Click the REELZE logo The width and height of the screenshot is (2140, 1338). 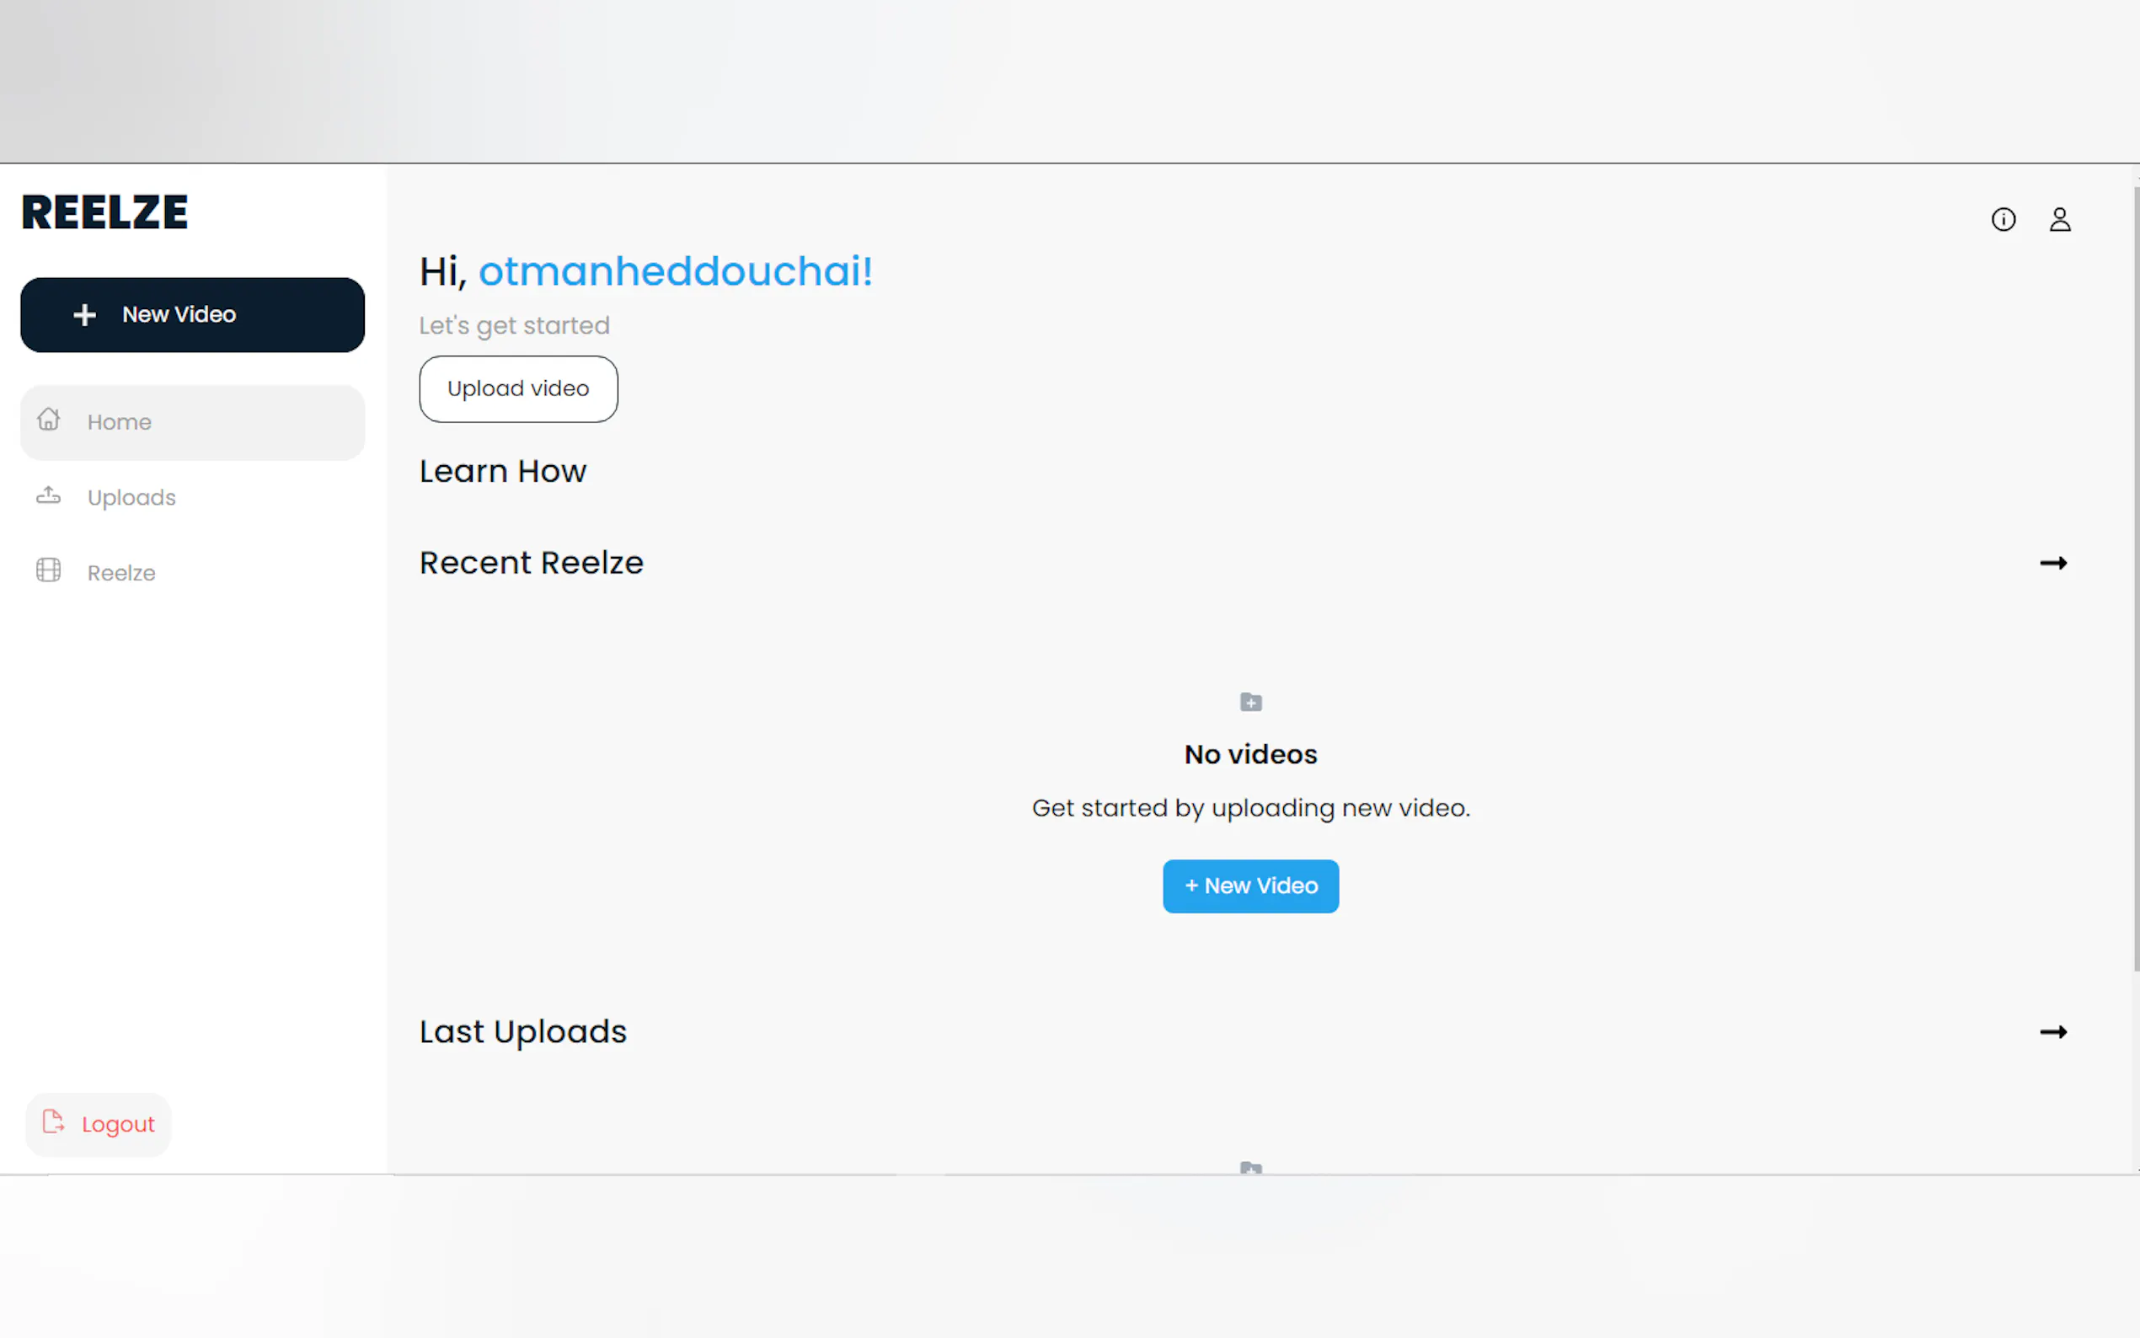(104, 212)
